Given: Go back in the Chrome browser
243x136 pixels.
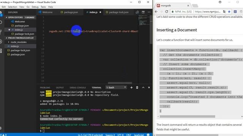Looking at the screenshot, I should 156,12.
